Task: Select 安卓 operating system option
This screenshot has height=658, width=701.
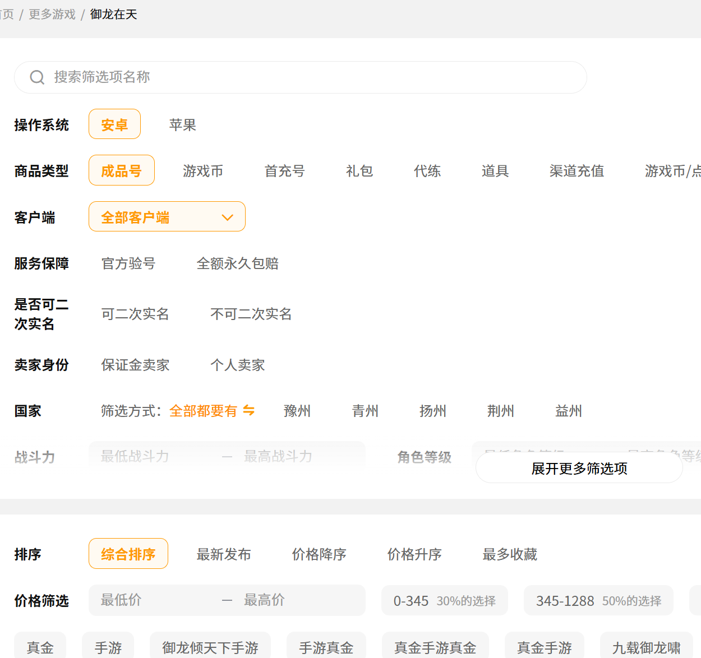Action: pos(114,124)
